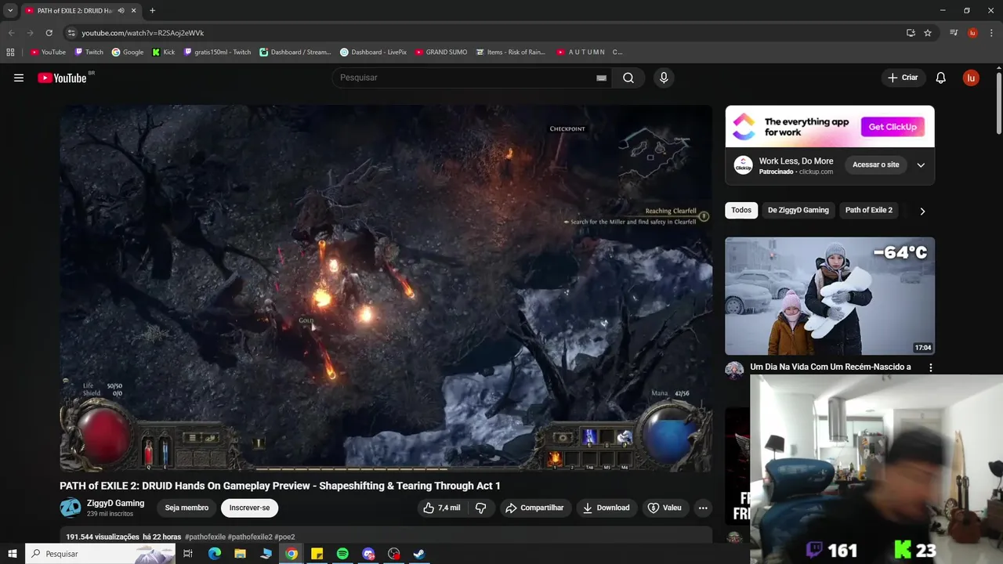Open the YouTube account avatar menu

(x=971, y=78)
